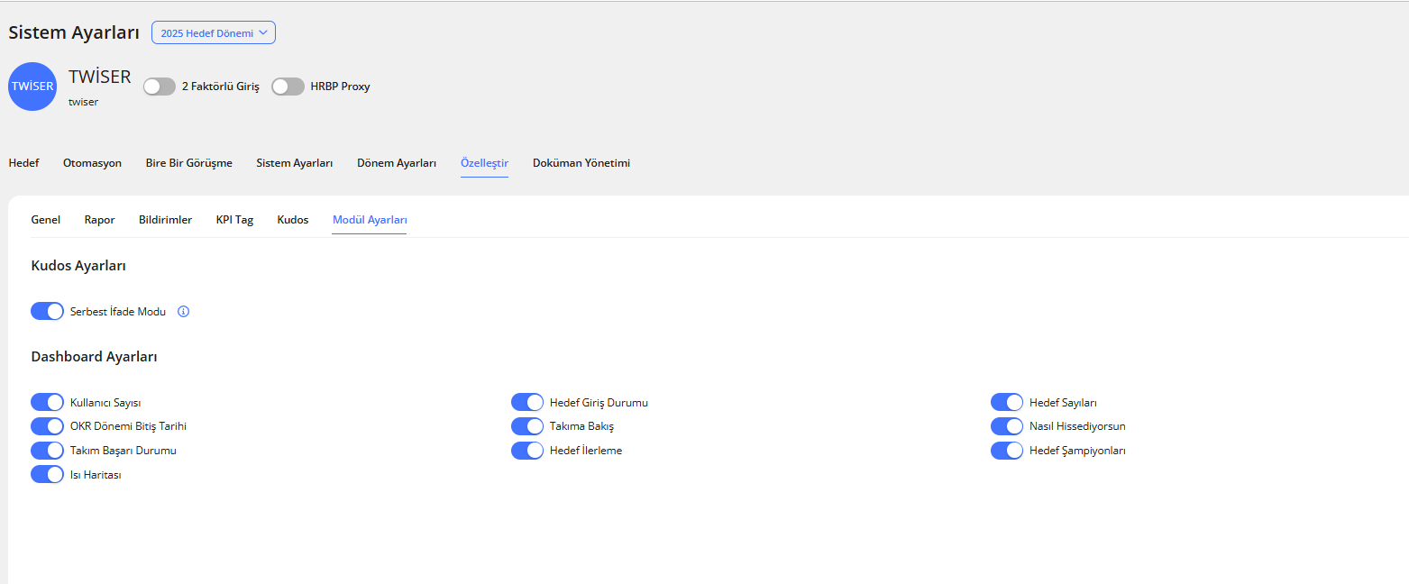The height and width of the screenshot is (584, 1409).
Task: Disable the Isı Haritası switch
Action: tap(48, 474)
